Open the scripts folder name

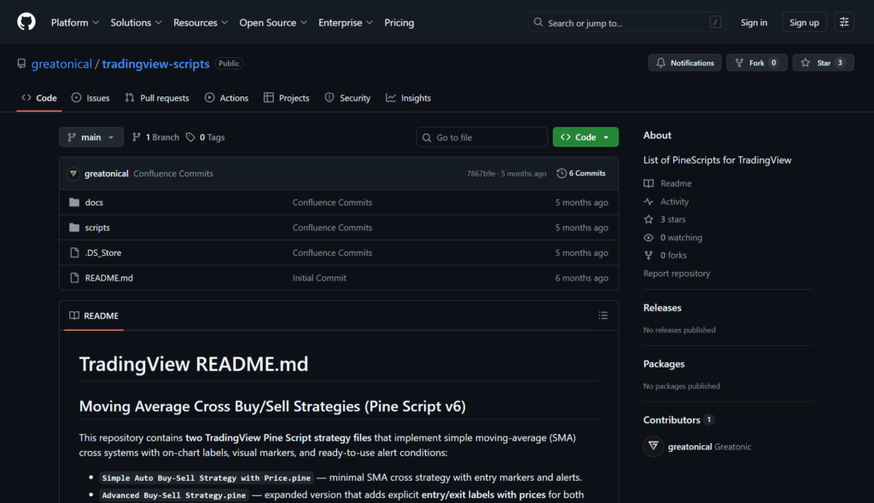(97, 228)
